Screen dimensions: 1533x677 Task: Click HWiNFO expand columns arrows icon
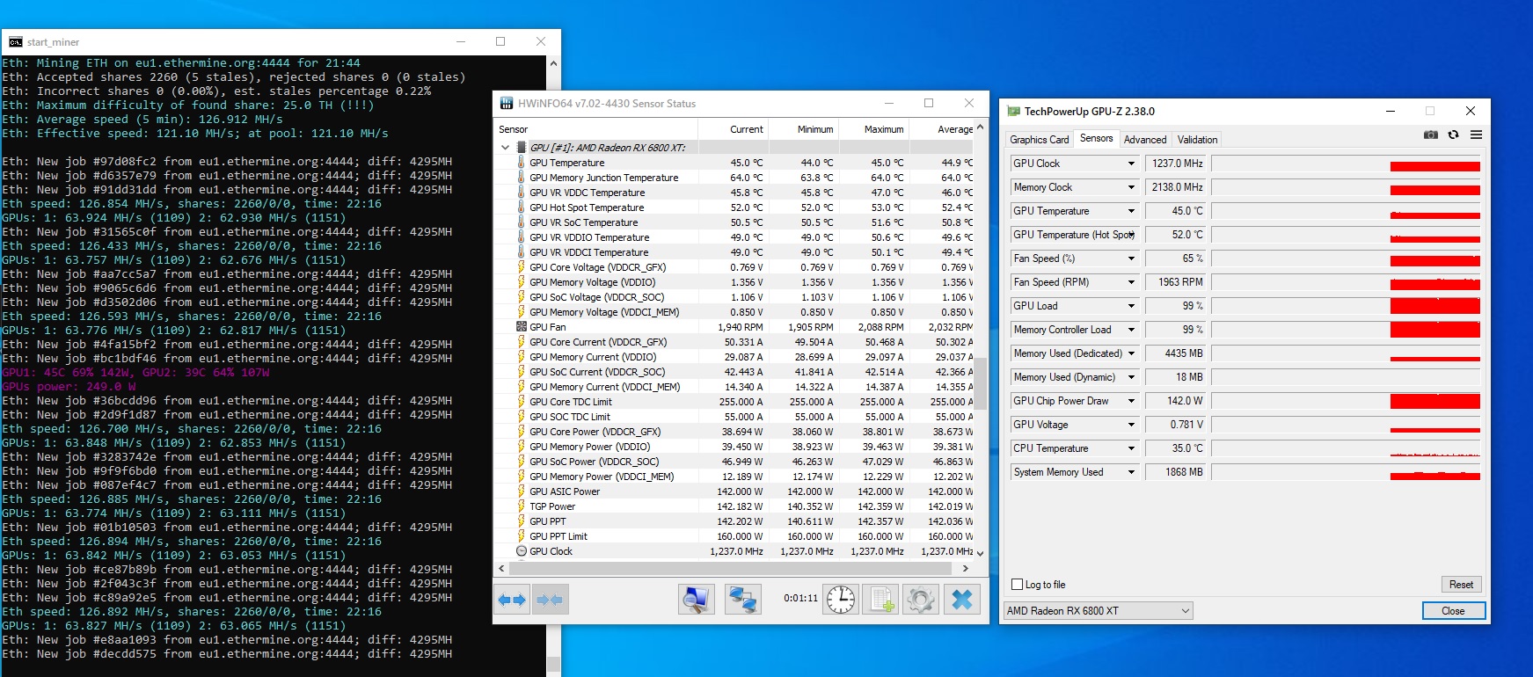point(512,600)
